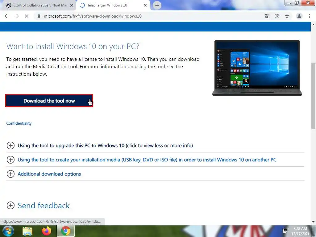Image resolution: width=316 pixels, height=237 pixels.
Task: Click the taskbar clock showing 8:28 AM
Action: coord(300,231)
